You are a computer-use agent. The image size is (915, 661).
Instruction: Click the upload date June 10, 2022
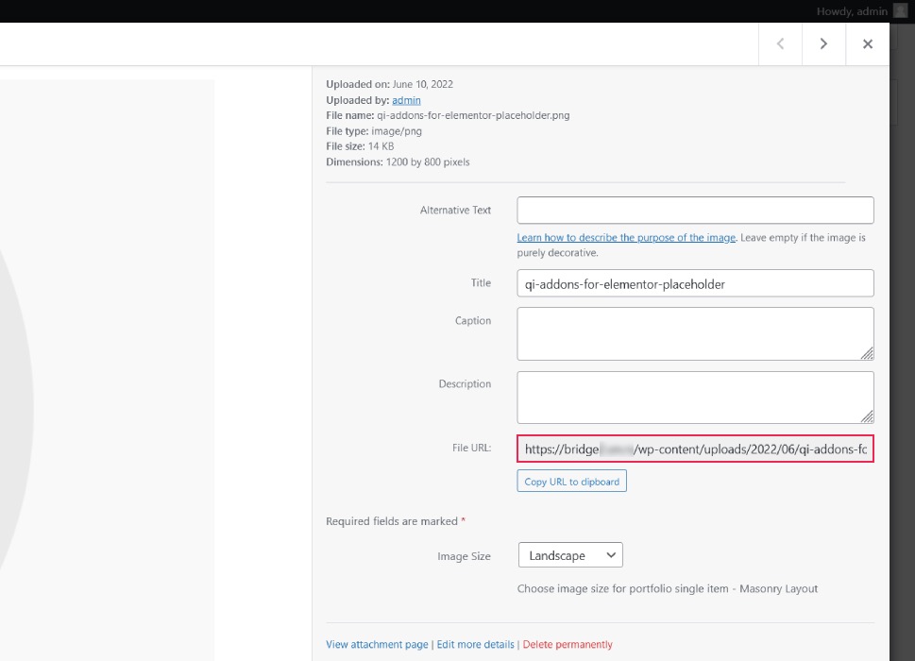click(x=422, y=84)
